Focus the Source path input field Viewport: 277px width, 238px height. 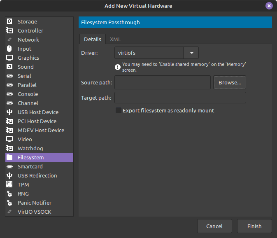pos(163,82)
